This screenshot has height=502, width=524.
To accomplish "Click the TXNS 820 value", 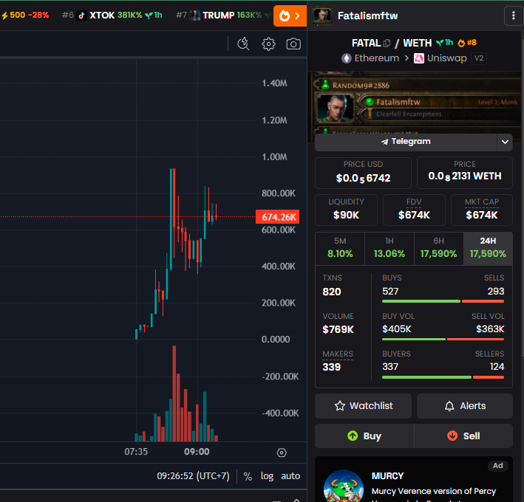I will point(332,292).
